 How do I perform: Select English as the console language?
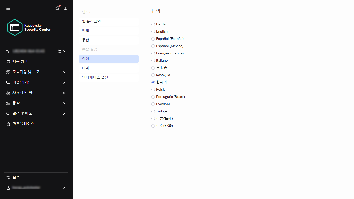pyautogui.click(x=153, y=31)
